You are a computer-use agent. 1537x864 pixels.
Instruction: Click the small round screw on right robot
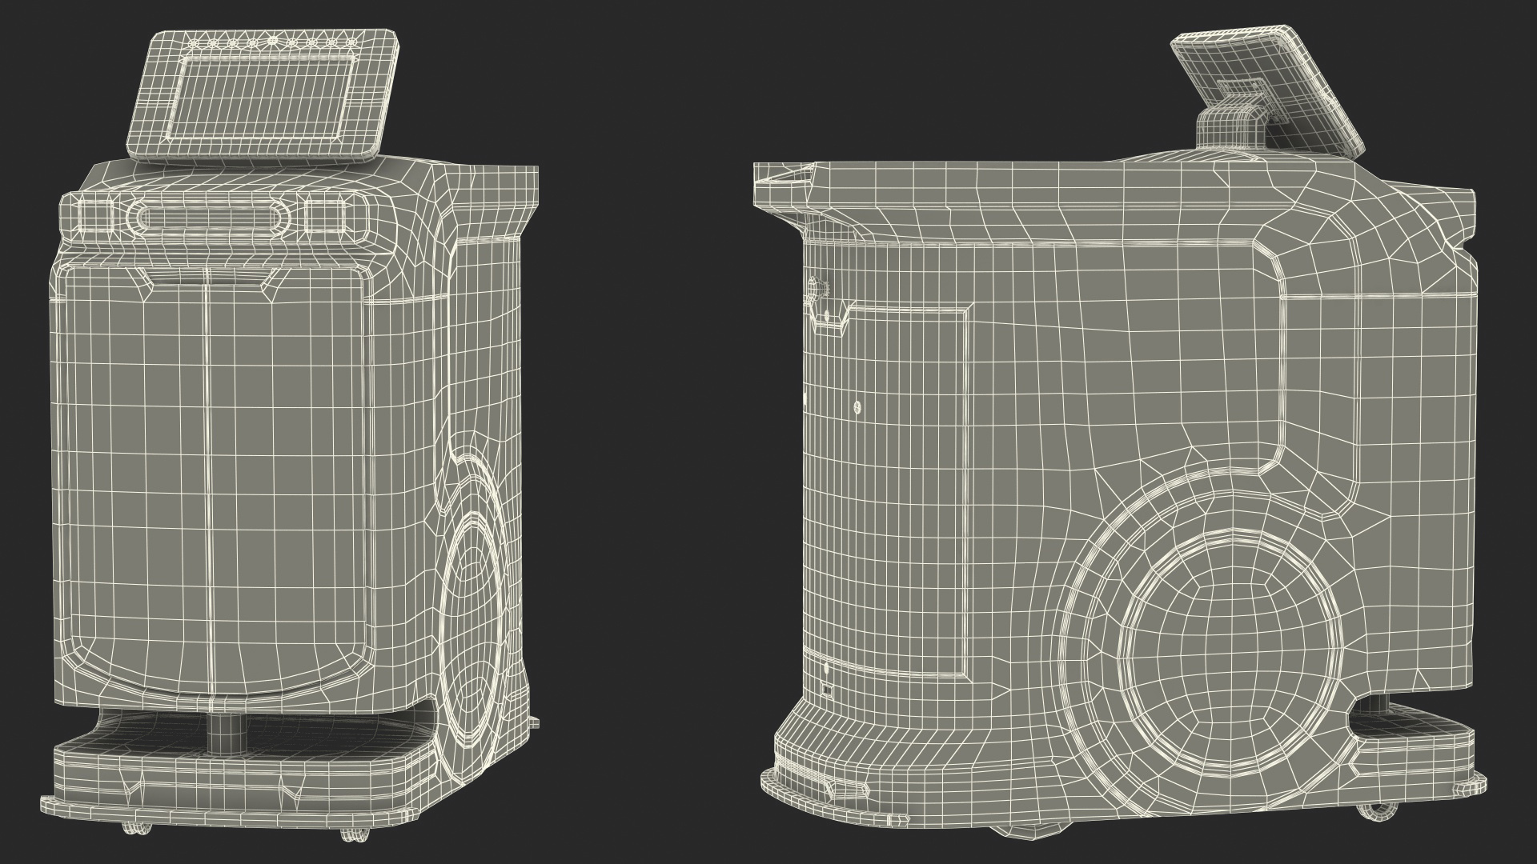coord(857,408)
